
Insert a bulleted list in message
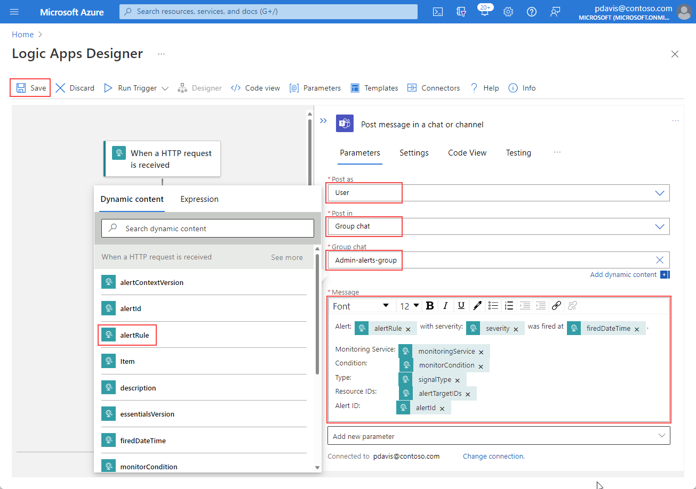tap(493, 306)
